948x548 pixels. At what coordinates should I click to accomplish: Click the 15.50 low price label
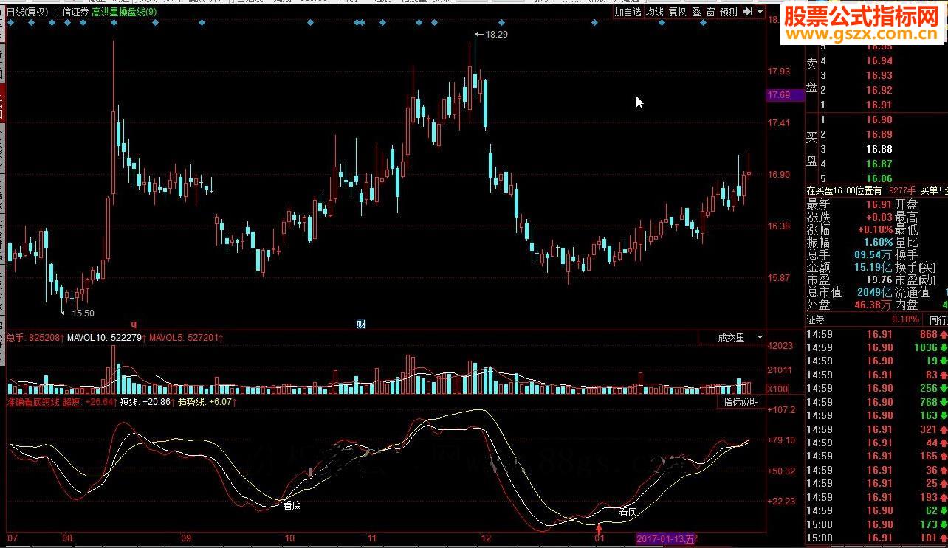pyautogui.click(x=82, y=313)
